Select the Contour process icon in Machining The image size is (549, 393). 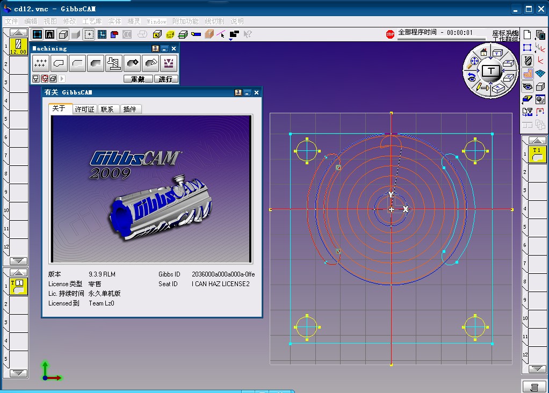59,63
